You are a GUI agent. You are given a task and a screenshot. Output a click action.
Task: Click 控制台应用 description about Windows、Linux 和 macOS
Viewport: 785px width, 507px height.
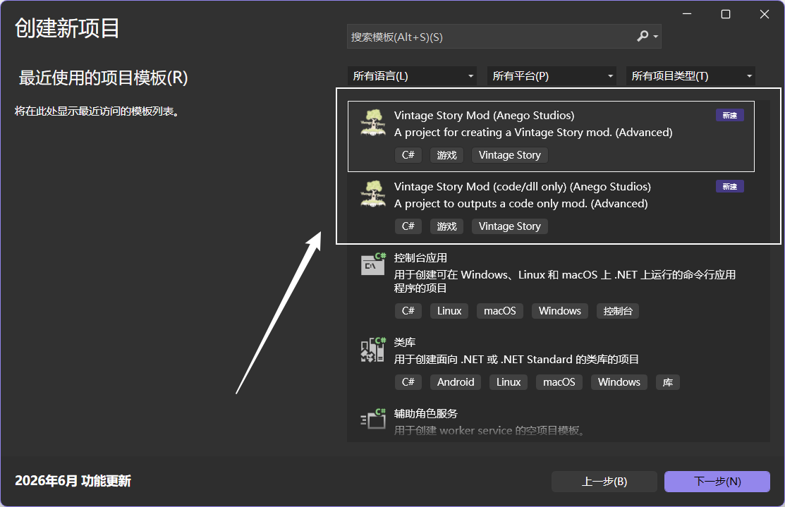565,281
